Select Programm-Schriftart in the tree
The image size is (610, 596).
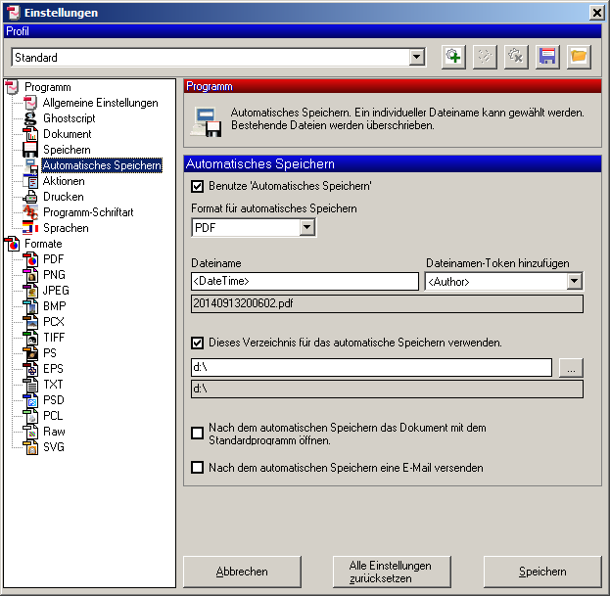click(88, 212)
